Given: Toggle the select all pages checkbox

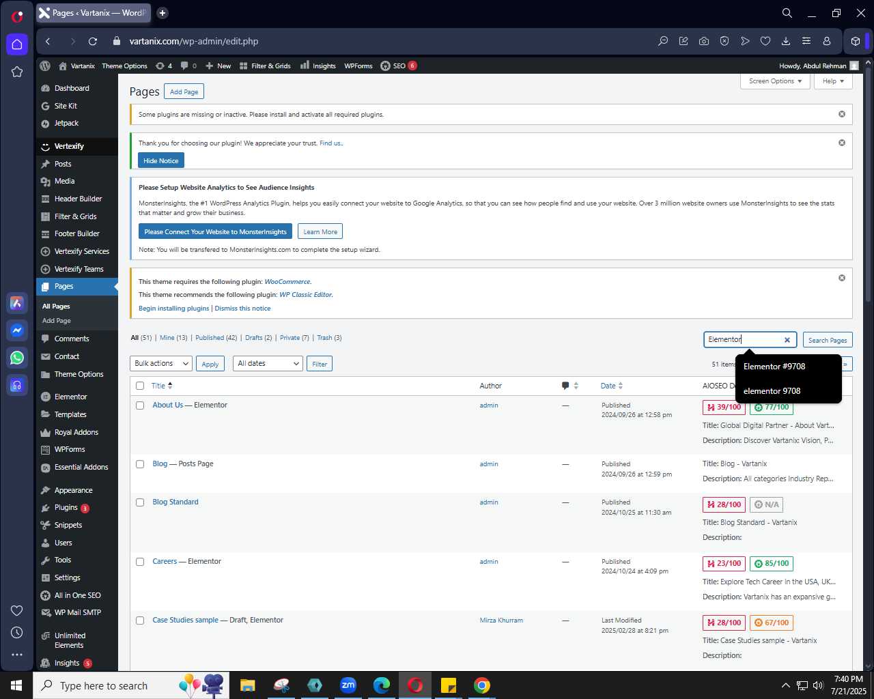Looking at the screenshot, I should [x=140, y=386].
